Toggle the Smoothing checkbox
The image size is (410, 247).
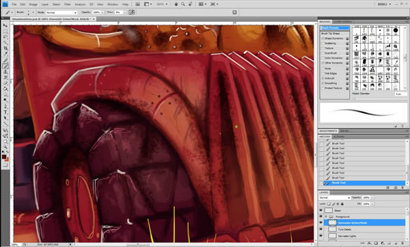click(x=323, y=83)
